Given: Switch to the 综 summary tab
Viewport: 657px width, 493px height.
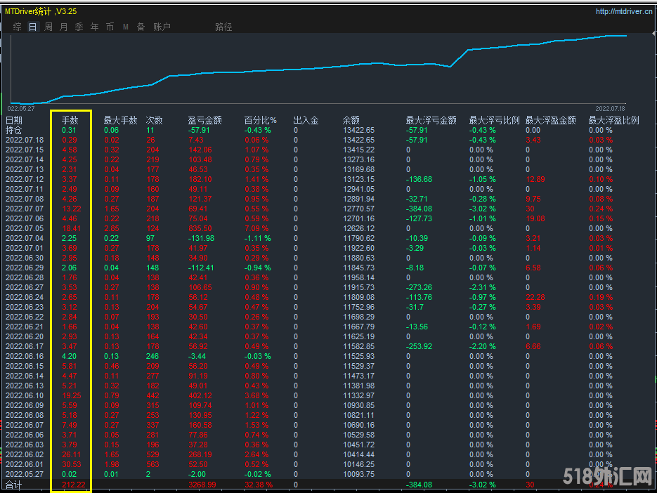Looking at the screenshot, I should (17, 27).
